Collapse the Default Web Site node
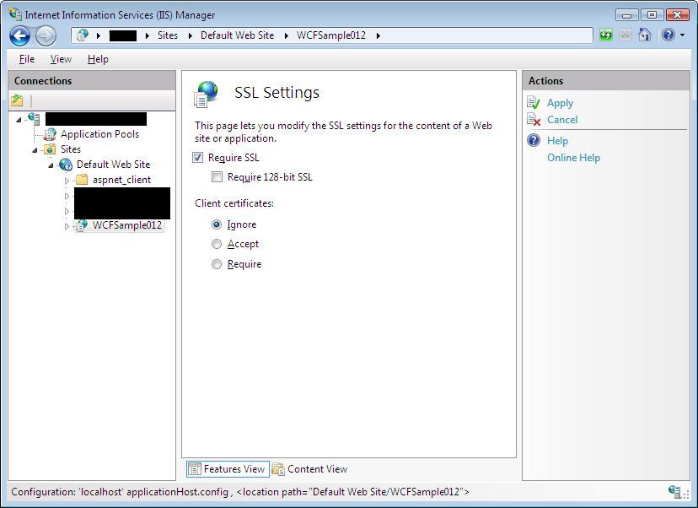This screenshot has height=508, width=698. [51, 165]
